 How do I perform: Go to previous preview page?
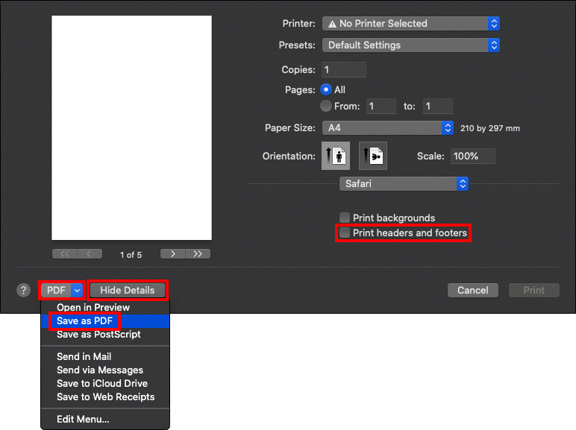(x=90, y=254)
